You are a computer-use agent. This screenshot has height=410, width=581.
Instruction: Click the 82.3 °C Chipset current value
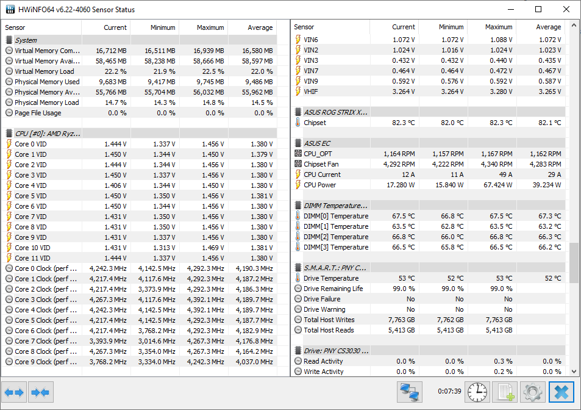pos(404,123)
